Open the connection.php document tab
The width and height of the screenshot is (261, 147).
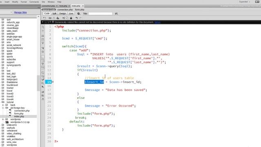click(48, 6)
